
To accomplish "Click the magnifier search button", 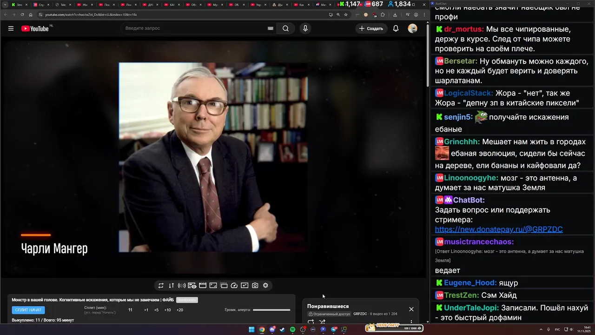I will coord(285,28).
